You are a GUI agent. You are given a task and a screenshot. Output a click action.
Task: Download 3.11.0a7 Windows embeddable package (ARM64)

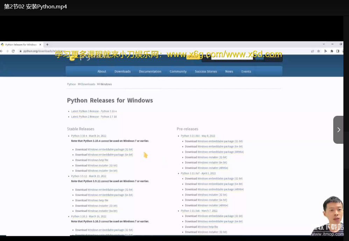[221, 190]
